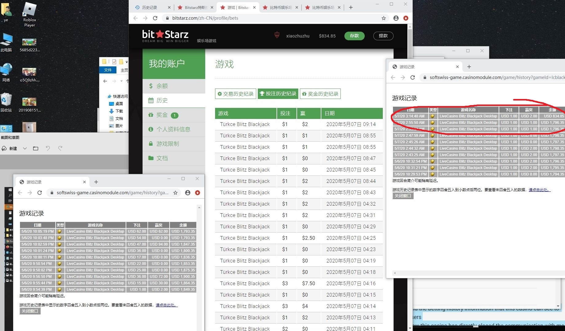This screenshot has width=565, height=331.
Task: Click the horizontal scrollbar of the right-side 游戏记录 window
Action: click(479, 273)
